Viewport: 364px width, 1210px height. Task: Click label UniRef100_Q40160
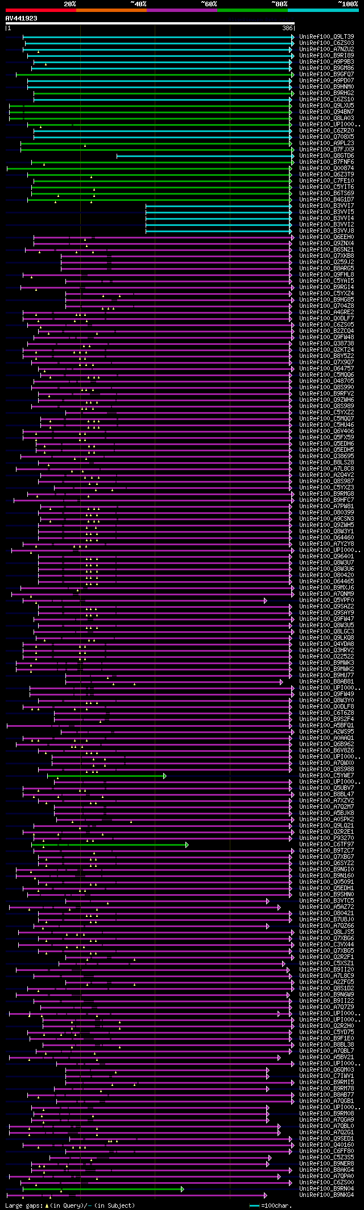tap(326, 1145)
